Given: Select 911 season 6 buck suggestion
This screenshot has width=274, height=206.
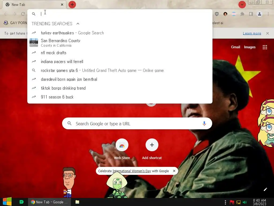Looking at the screenshot, I should (120, 97).
